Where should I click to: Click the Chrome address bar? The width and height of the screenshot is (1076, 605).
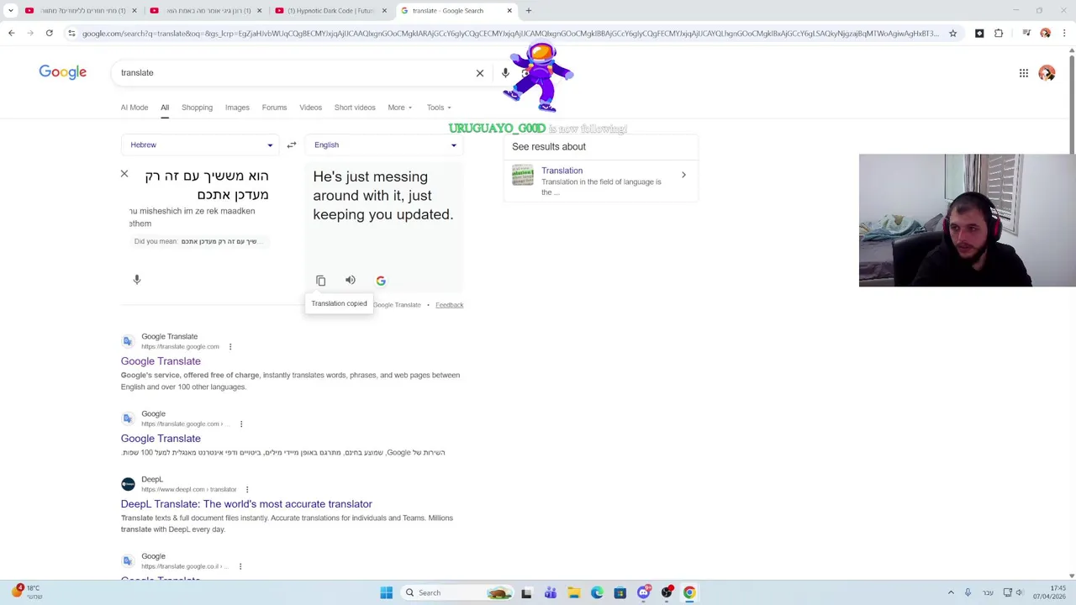pyautogui.click(x=509, y=34)
